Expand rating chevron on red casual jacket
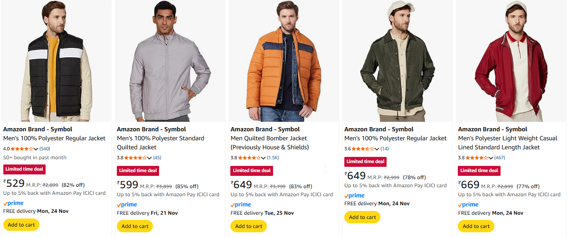The width and height of the screenshot is (568, 237). (x=491, y=158)
